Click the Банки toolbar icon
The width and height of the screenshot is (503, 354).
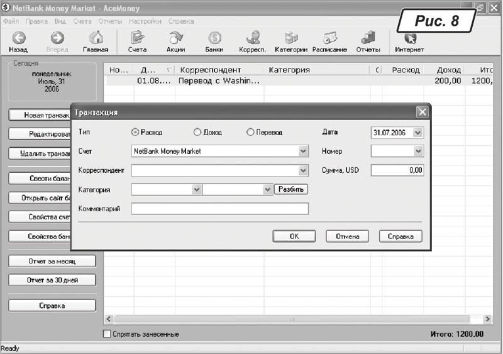214,38
